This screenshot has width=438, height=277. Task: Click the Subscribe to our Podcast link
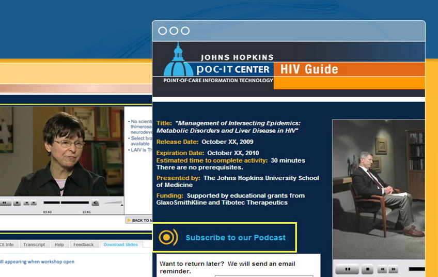(236, 238)
